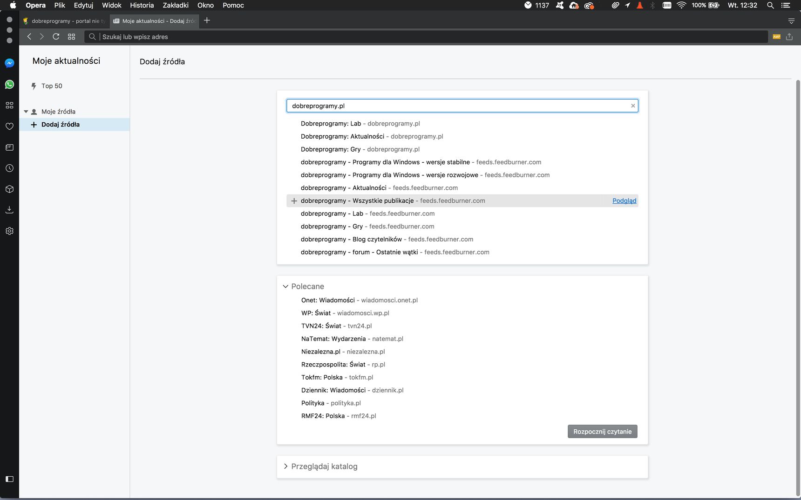Open macOS Spotlight search icon

[x=771, y=5]
